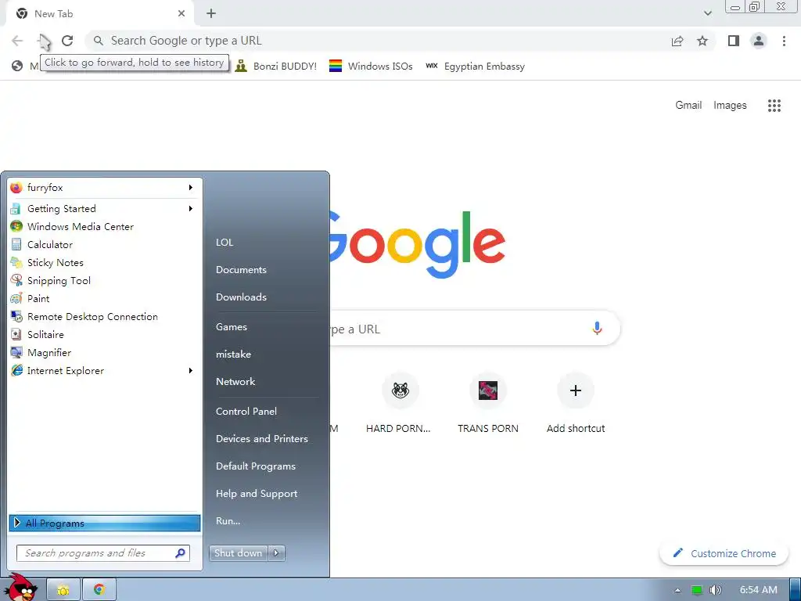The height and width of the screenshot is (601, 801).
Task: Click the Add shortcut plus icon
Action: 576,390
